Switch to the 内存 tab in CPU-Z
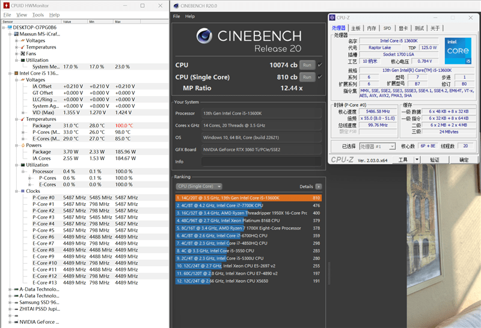The height and width of the screenshot is (328, 481). coord(372,28)
